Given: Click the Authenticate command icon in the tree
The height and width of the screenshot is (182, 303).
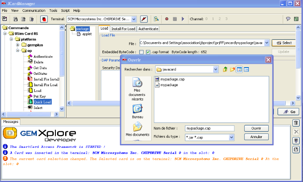Looking at the screenshot, I should coord(30,57).
